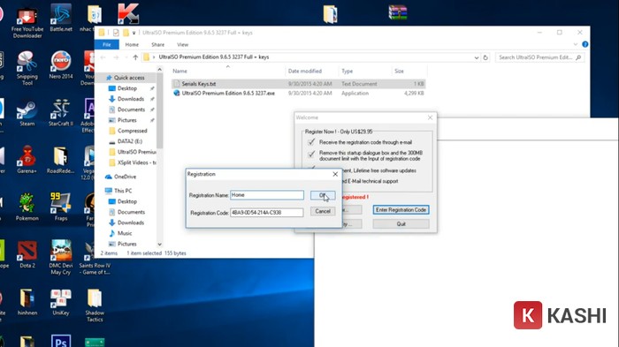This screenshot has width=619, height=347.
Task: Switch to the View ribbon tab
Action: click(x=182, y=44)
